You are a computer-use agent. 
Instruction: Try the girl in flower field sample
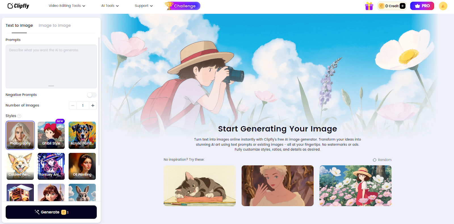(356, 186)
